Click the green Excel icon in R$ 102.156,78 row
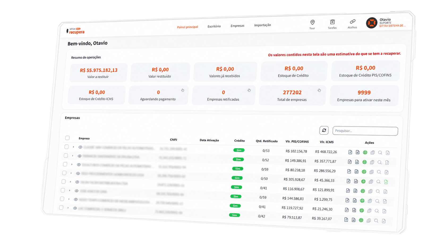 click(365, 152)
